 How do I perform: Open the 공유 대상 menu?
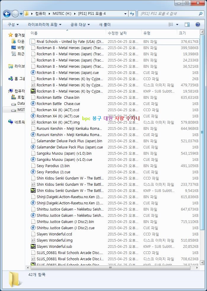tap(80, 25)
